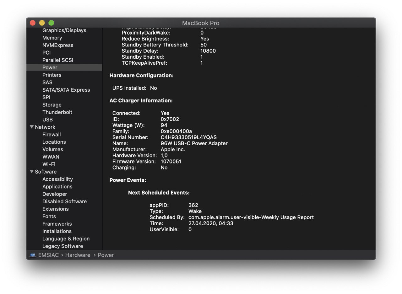402x294 pixels.
Task: Select SPI in the sidebar
Action: click(x=46, y=97)
